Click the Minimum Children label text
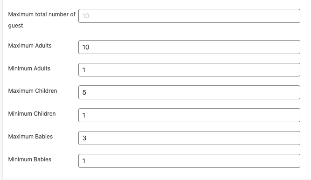Image resolution: width=311 pixels, height=180 pixels. tap(32, 114)
